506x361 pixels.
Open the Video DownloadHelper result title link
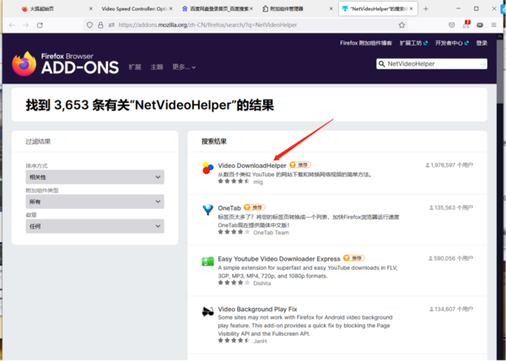[251, 165]
